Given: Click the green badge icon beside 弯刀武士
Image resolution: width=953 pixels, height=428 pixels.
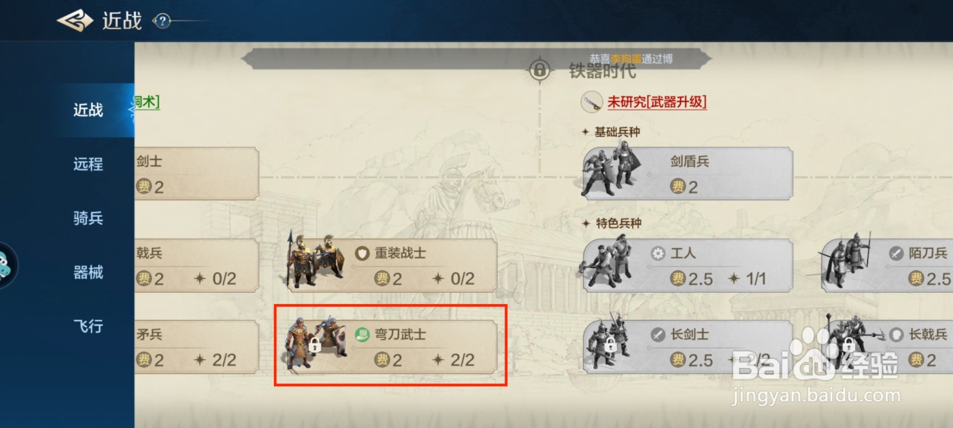Looking at the screenshot, I should point(362,335).
